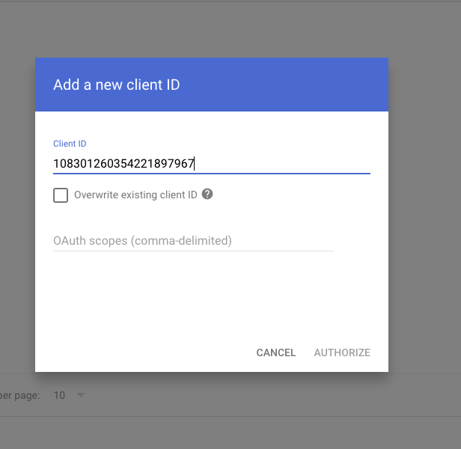Image resolution: width=461 pixels, height=449 pixels.
Task: Click the dimmed backdrop right of the dialog
Action: (425, 224)
